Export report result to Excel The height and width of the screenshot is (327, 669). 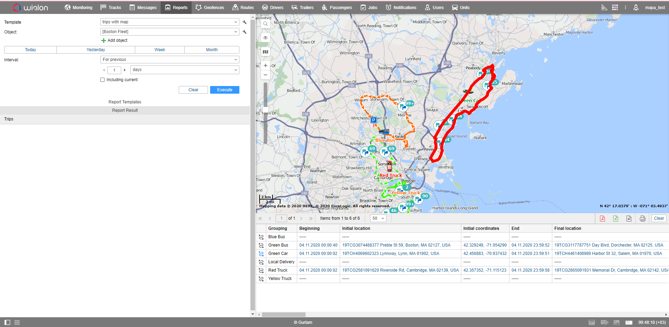tap(616, 218)
